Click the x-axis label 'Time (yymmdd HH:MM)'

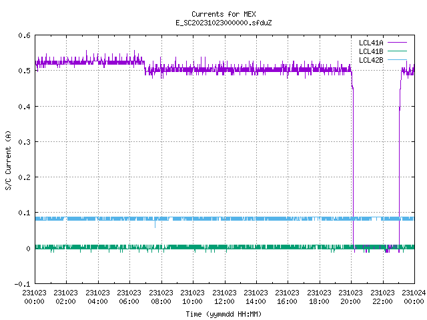tap(224, 314)
